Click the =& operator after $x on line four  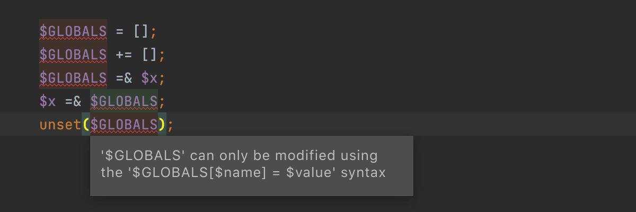(73, 101)
